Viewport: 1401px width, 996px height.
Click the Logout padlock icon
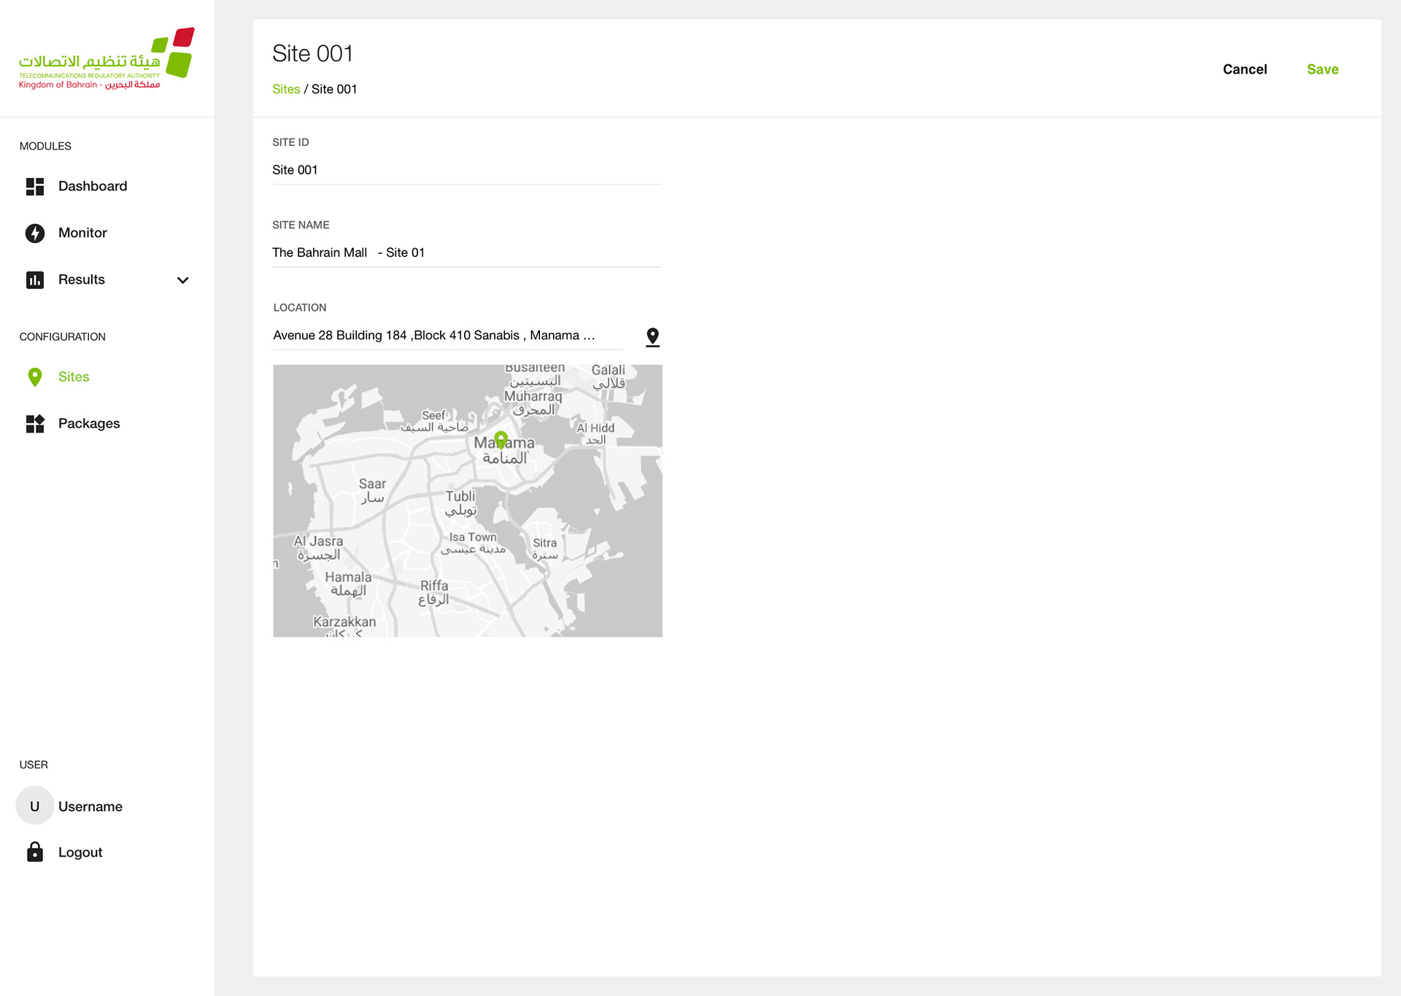click(35, 852)
